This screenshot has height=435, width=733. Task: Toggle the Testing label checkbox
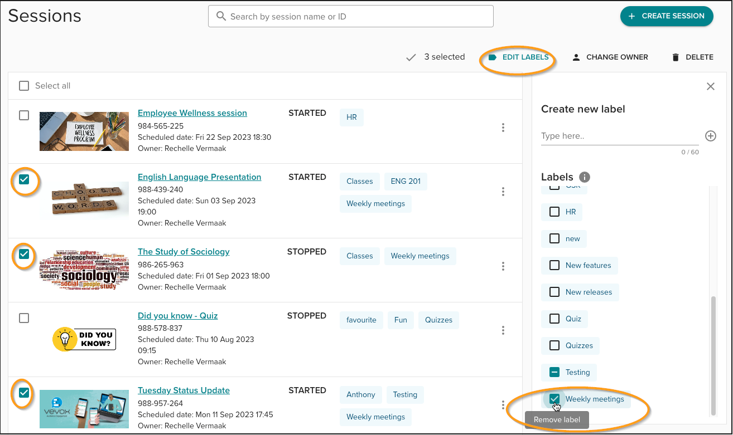pos(554,372)
